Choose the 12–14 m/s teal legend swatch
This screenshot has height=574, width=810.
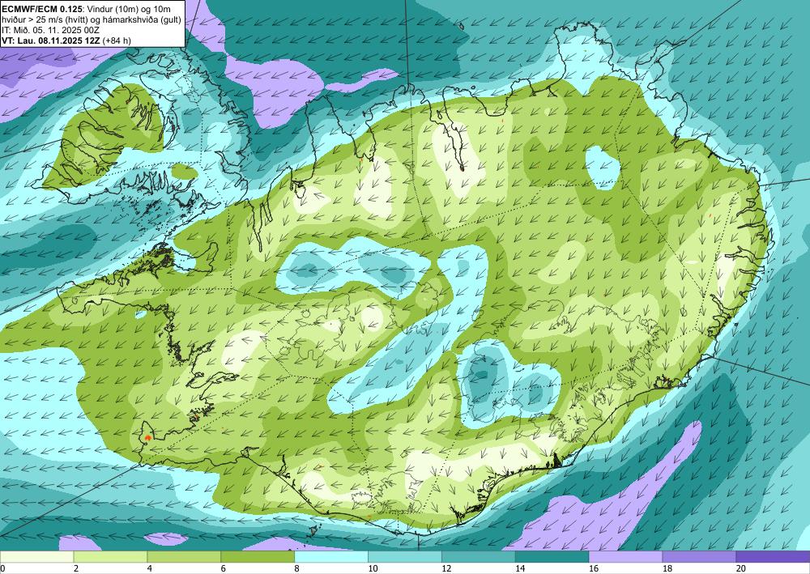click(x=479, y=557)
